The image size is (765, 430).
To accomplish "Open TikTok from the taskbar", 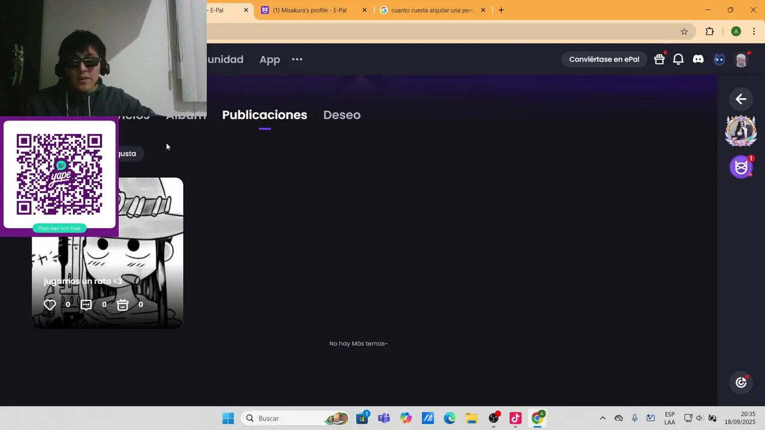I will coord(516,418).
